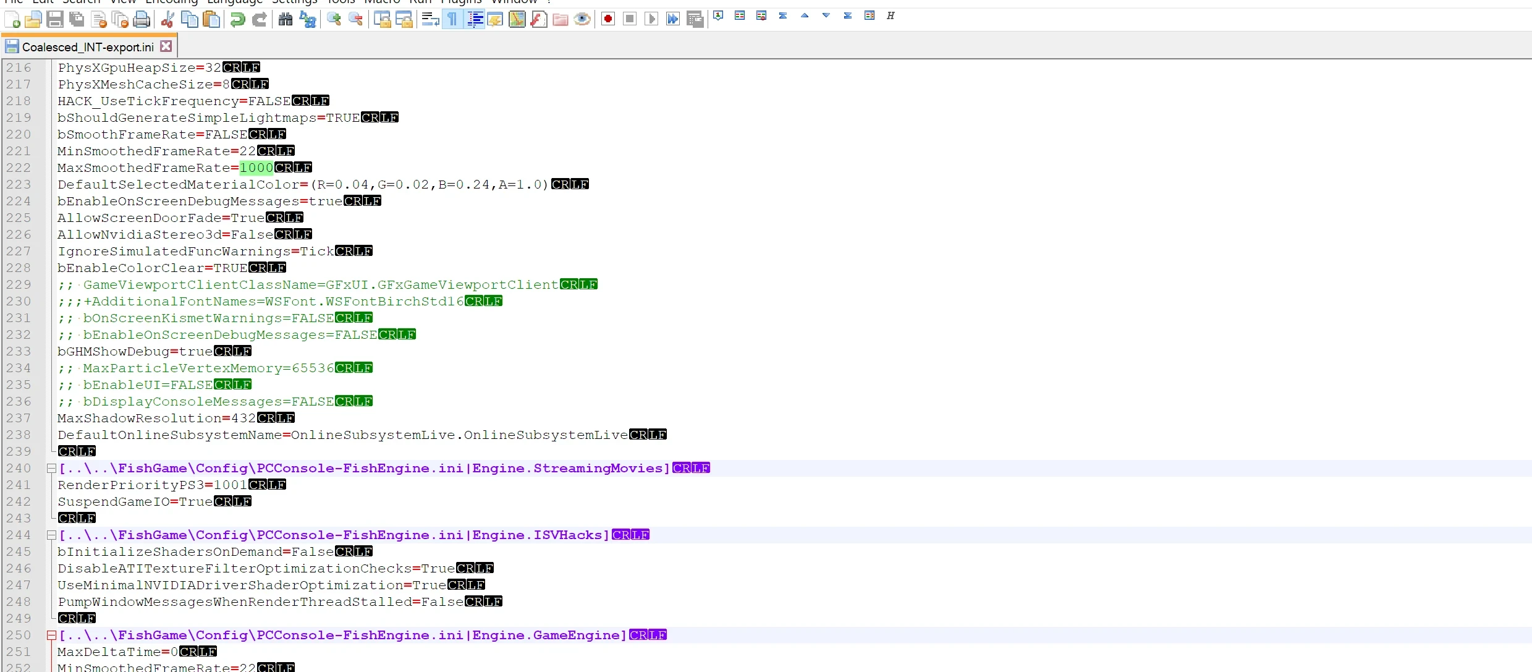Click the Zoom In magnifier icon

point(334,20)
